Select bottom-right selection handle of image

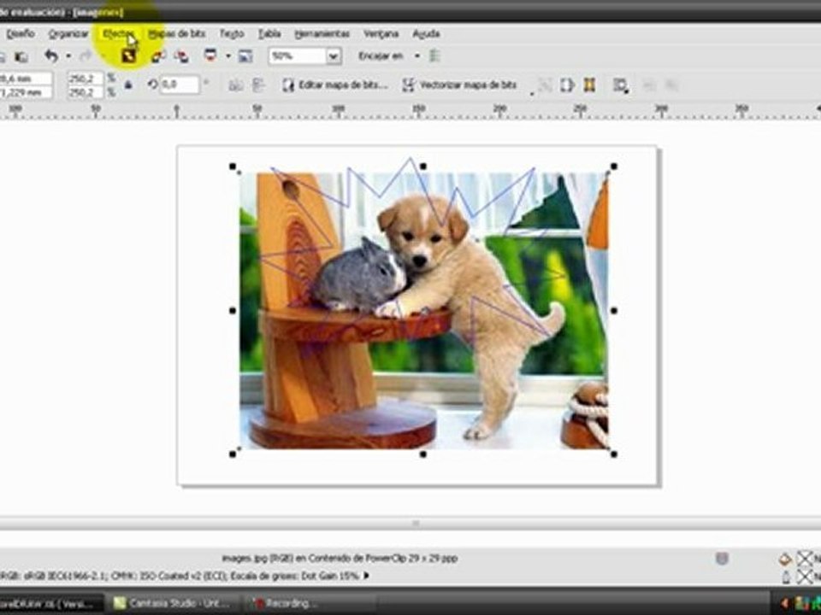[614, 454]
